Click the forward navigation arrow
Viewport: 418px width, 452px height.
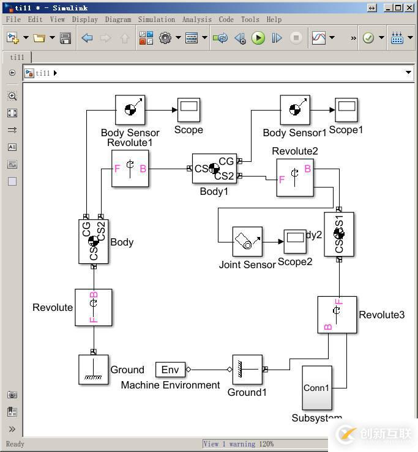(105, 38)
